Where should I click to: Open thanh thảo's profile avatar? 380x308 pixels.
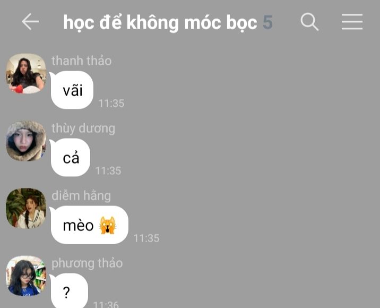[26, 73]
